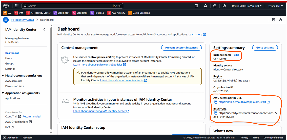
Task: Open Learn about monitoring IAM Identity Center
Action: tap(101, 111)
